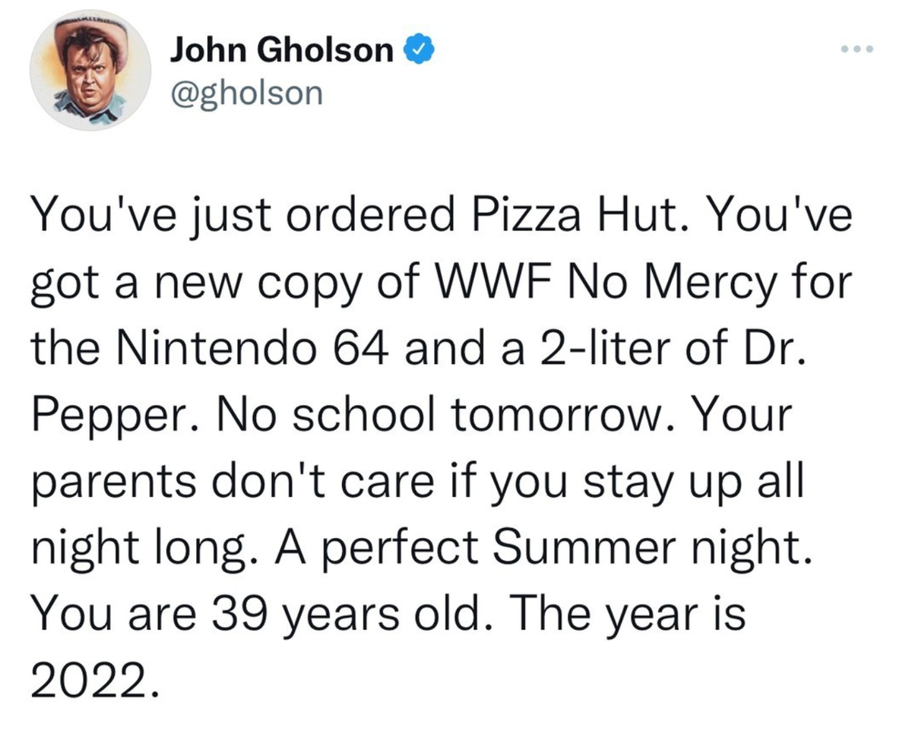
Task: Open the three-dot more options menu
Action: click(x=859, y=50)
